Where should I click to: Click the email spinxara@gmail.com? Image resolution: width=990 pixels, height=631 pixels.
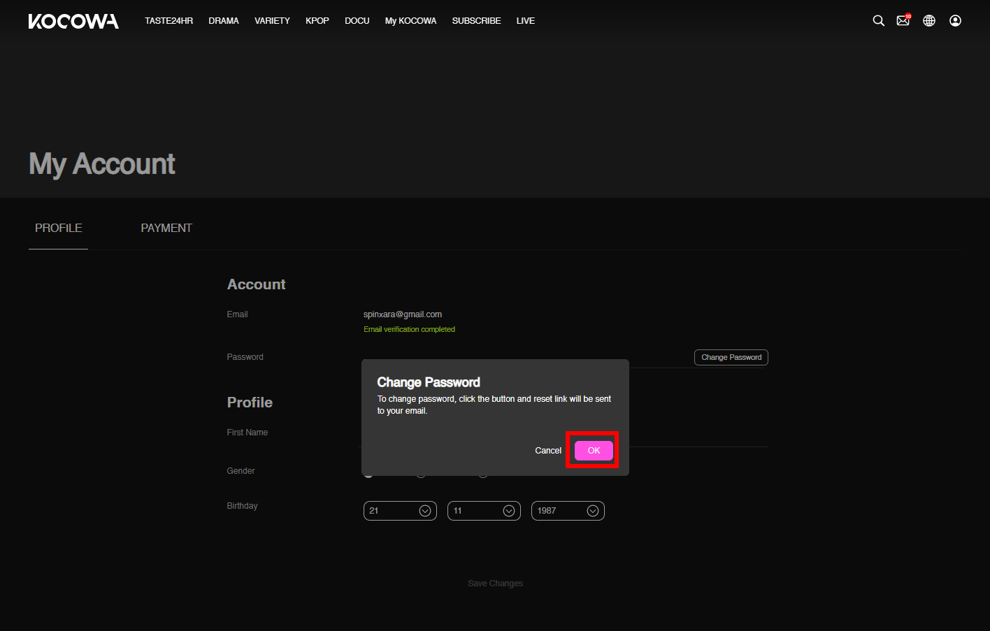point(403,314)
